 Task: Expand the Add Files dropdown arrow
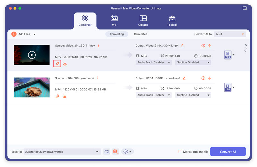[34, 34]
